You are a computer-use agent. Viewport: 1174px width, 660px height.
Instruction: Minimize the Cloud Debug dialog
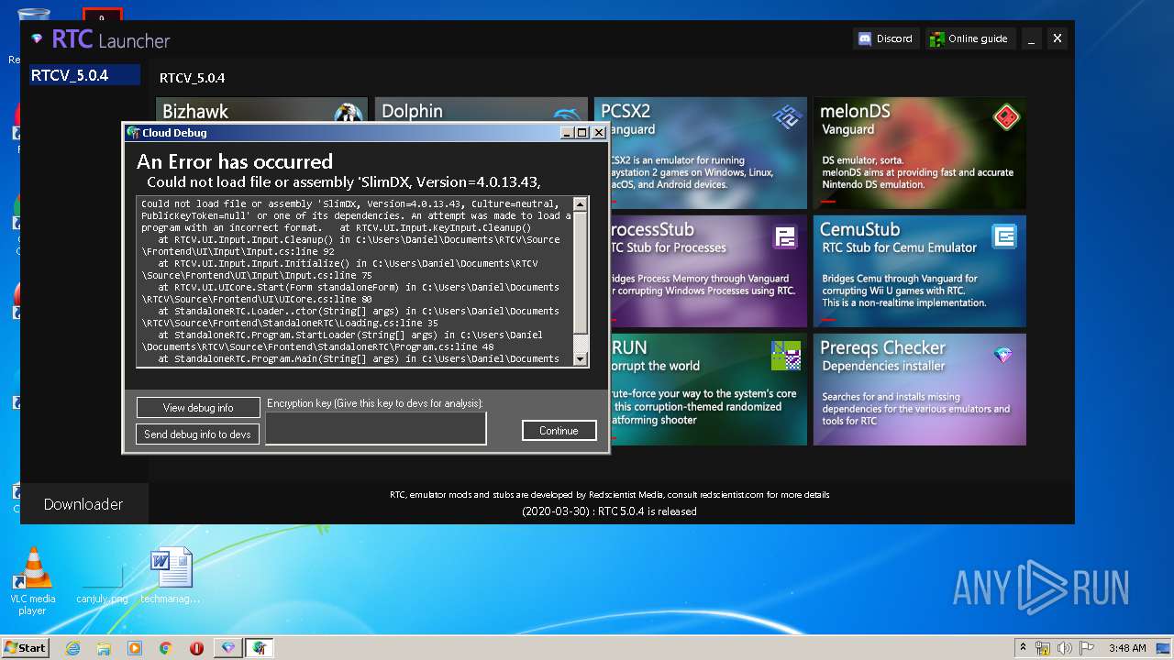[568, 133]
